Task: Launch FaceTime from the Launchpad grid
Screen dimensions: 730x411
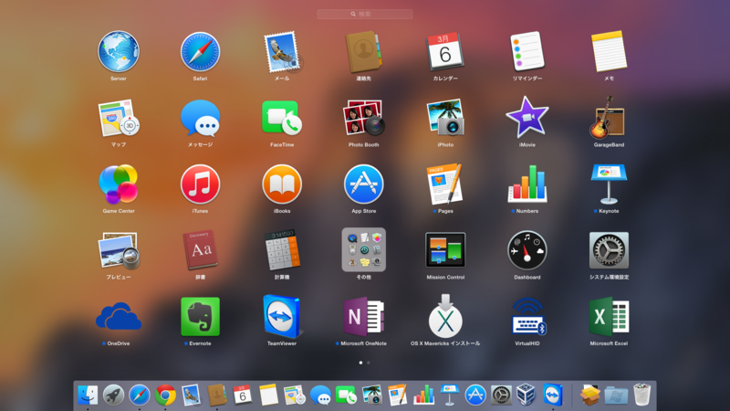Action: tap(282, 118)
